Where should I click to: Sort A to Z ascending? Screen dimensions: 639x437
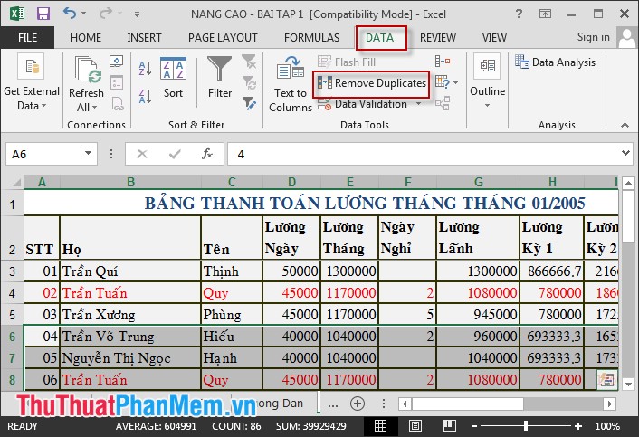[145, 68]
